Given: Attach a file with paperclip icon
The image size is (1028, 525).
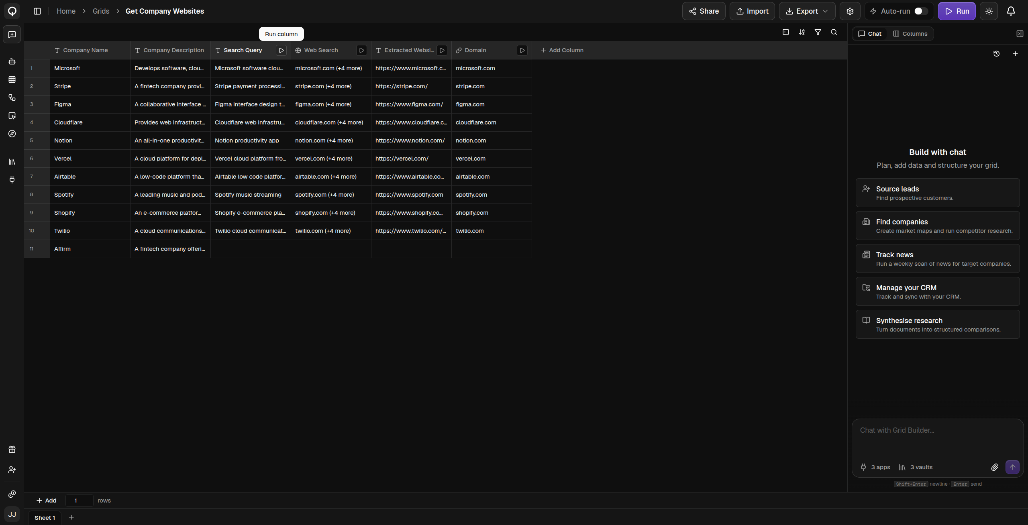Looking at the screenshot, I should pos(994,467).
